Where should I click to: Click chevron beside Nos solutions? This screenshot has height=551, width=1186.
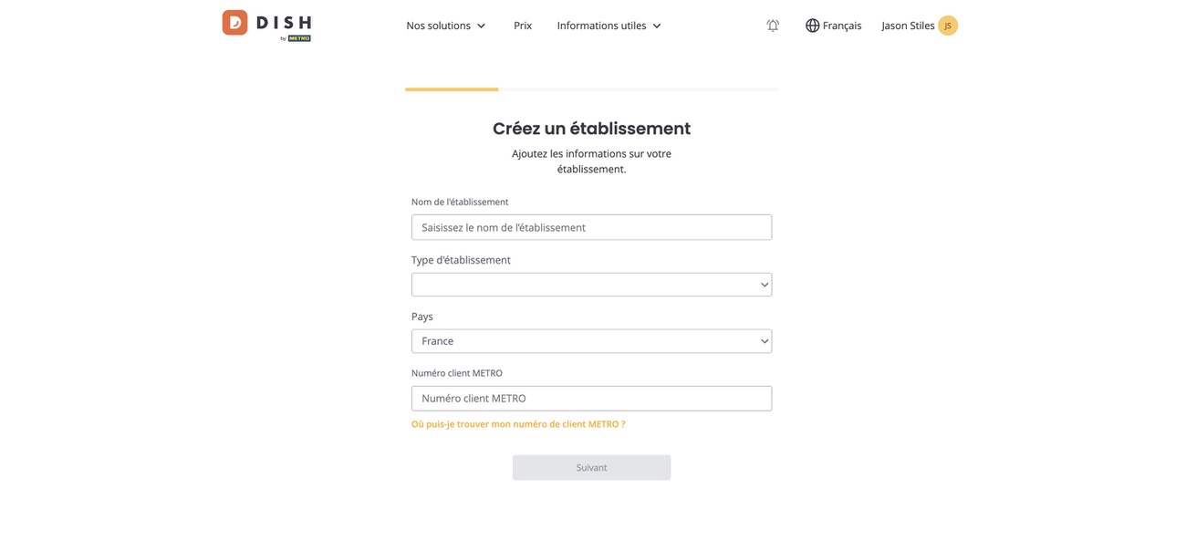pos(481,26)
